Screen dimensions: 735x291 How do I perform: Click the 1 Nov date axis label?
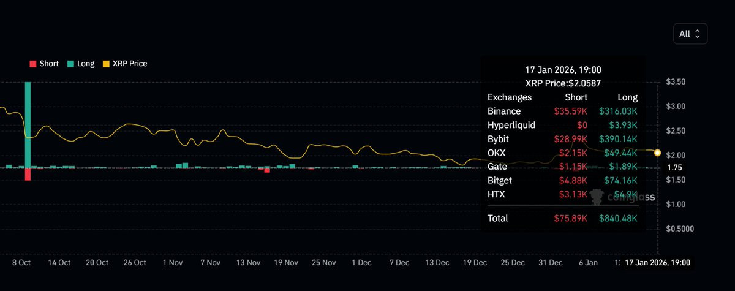click(173, 262)
